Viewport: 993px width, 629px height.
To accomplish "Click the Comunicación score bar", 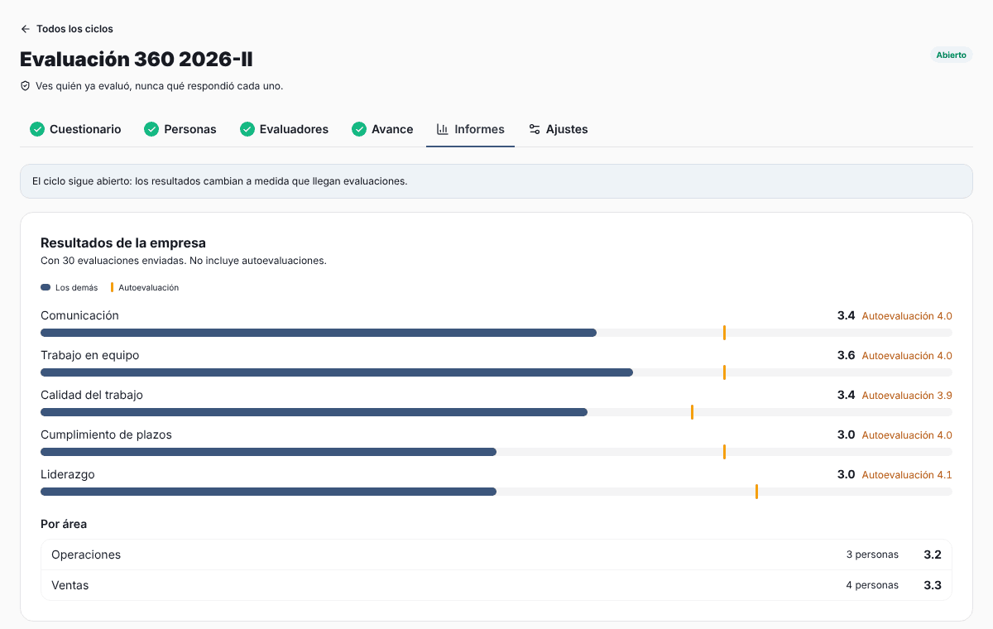I will pos(496,333).
